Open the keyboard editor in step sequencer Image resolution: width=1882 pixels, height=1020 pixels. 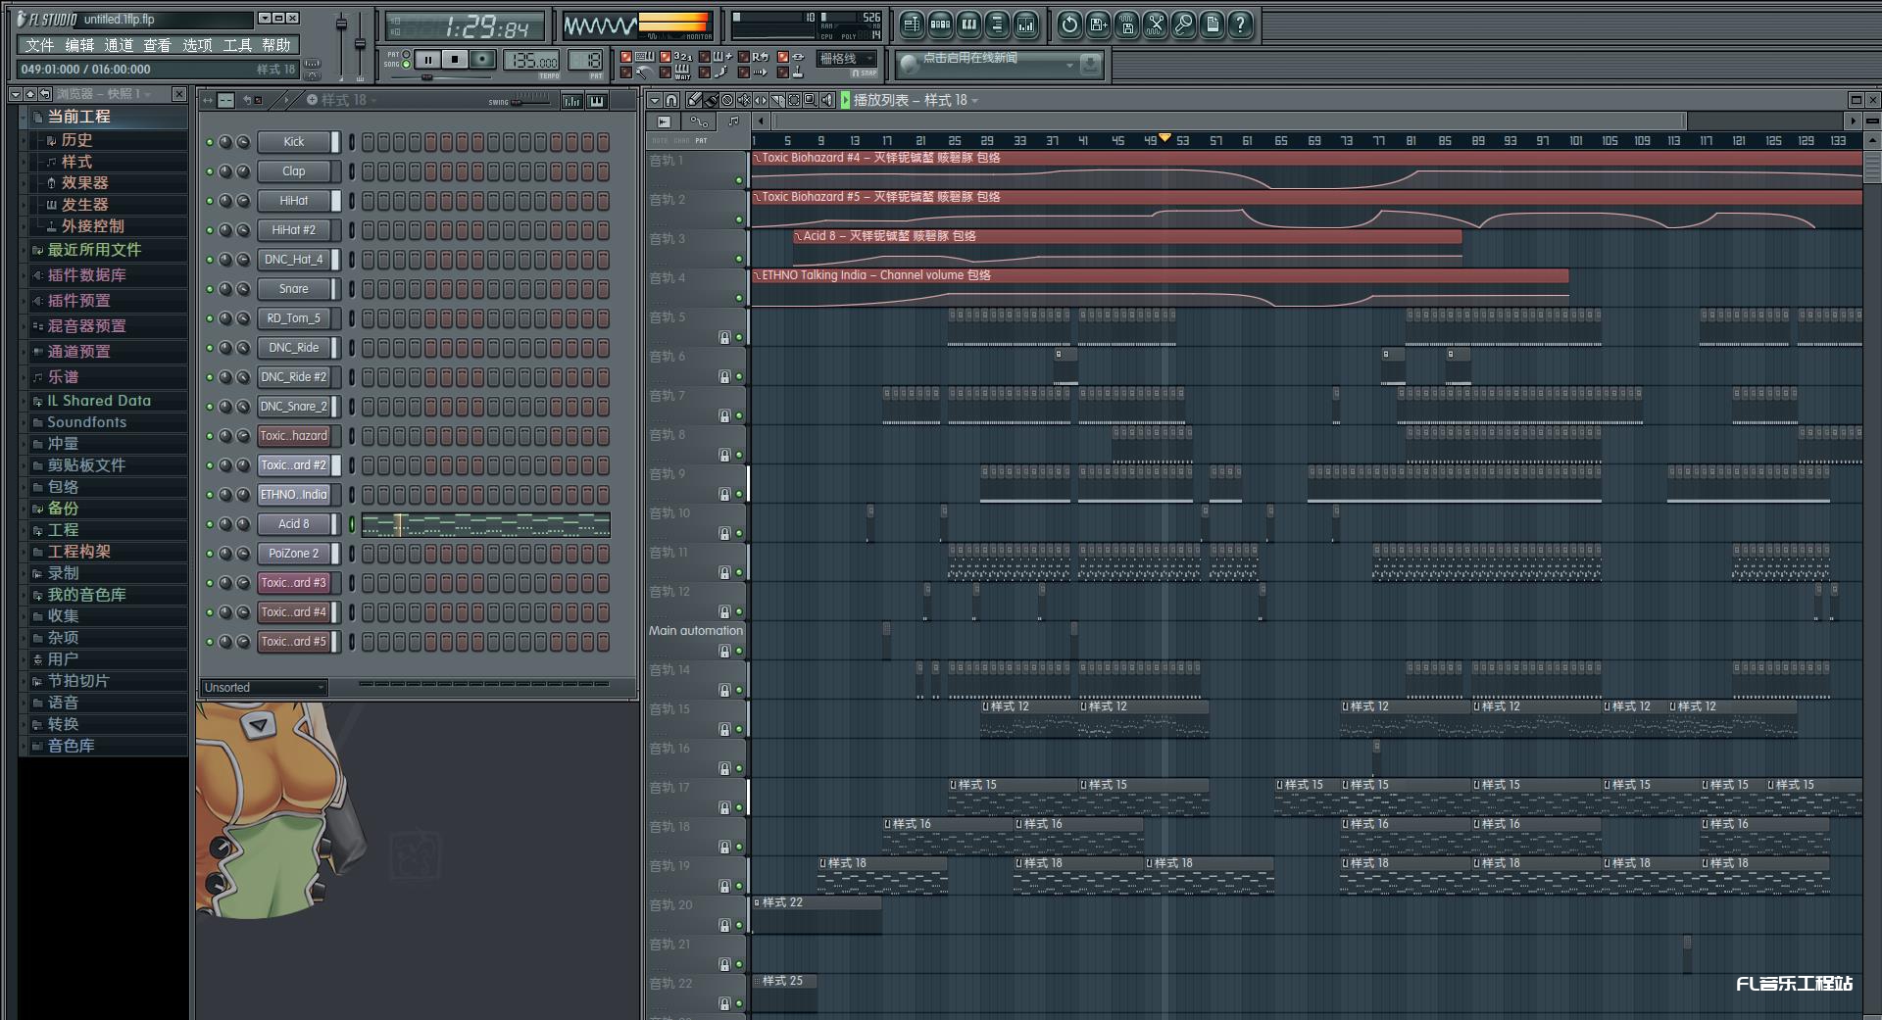[x=597, y=101]
